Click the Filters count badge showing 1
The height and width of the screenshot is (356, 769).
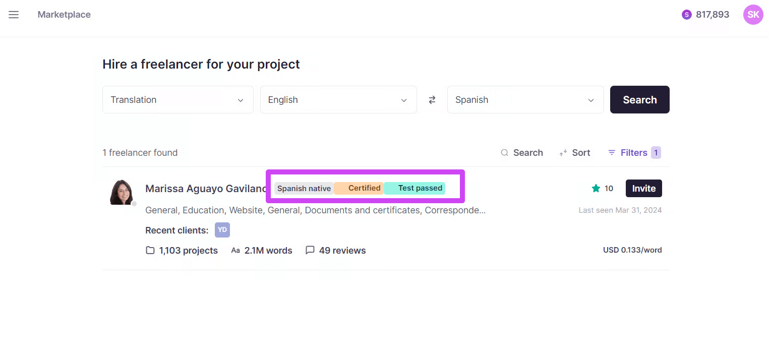pos(656,153)
